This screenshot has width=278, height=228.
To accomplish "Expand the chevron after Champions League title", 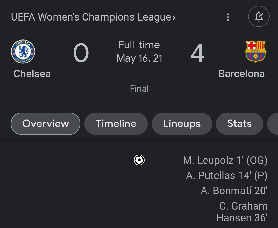I will point(174,17).
